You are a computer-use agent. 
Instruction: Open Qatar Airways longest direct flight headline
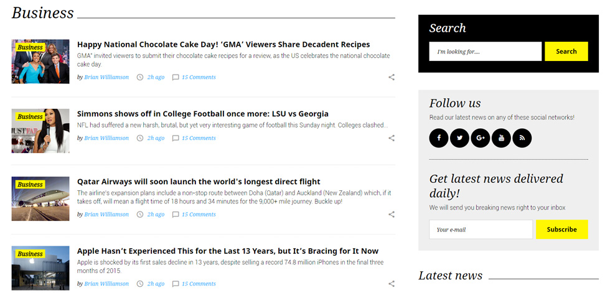click(199, 182)
